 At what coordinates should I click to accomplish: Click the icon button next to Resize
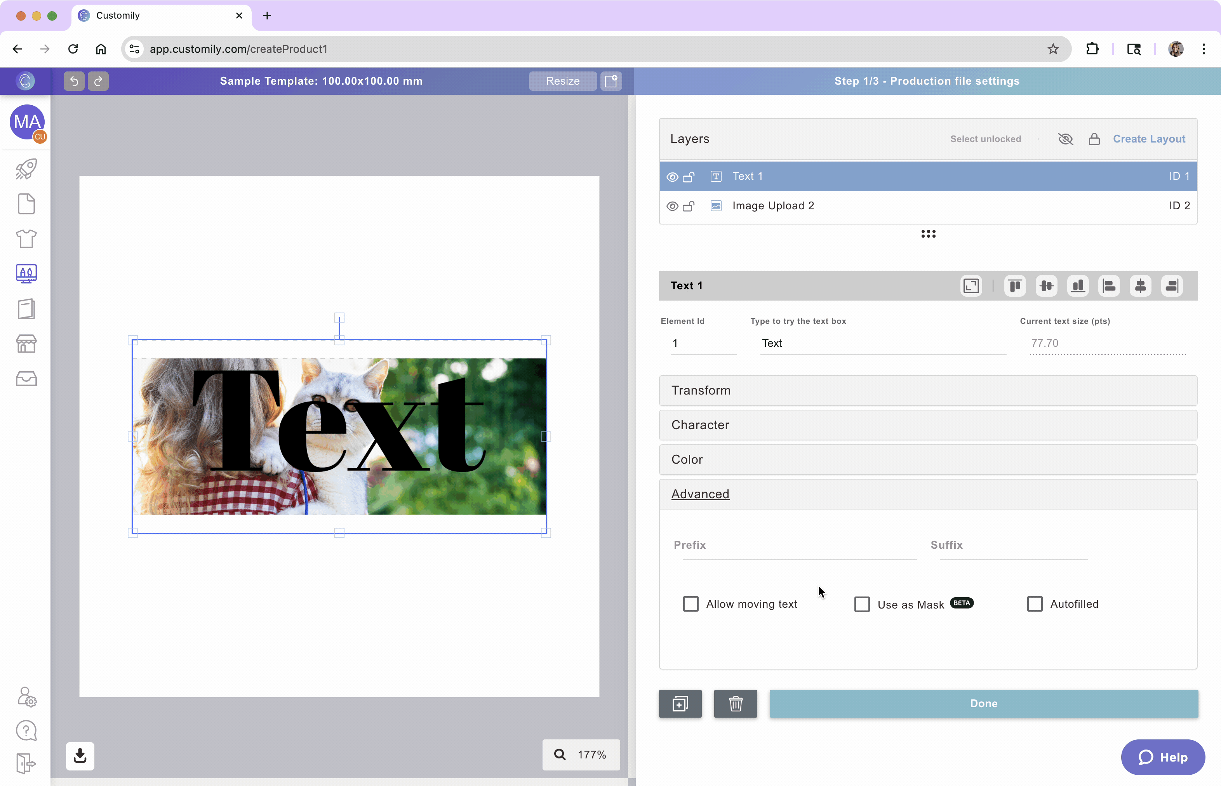tap(611, 81)
